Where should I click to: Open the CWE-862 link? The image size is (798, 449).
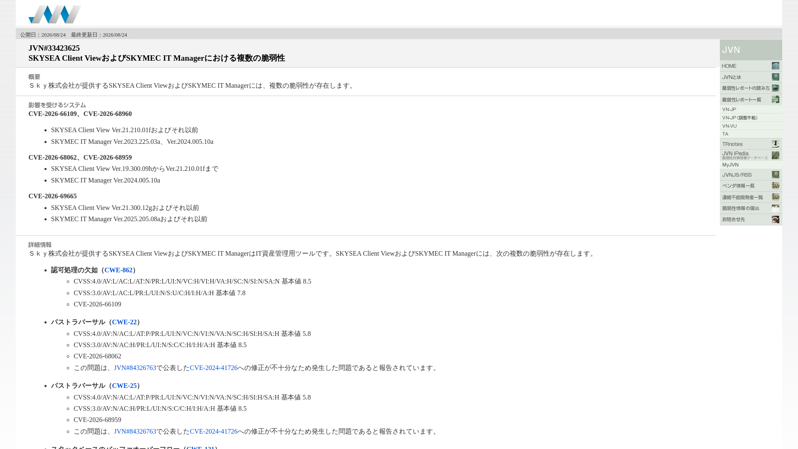pyautogui.click(x=118, y=270)
